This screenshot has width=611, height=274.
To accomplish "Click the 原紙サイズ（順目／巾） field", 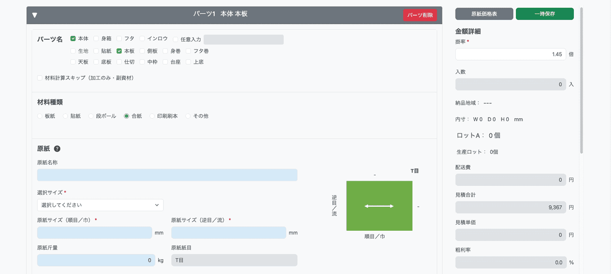I will (95, 233).
